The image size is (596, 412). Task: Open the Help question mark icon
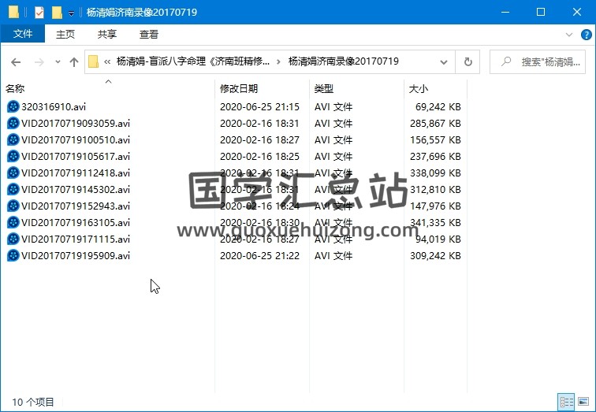pos(585,35)
